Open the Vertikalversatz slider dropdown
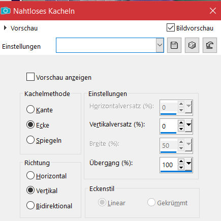 [188, 126]
